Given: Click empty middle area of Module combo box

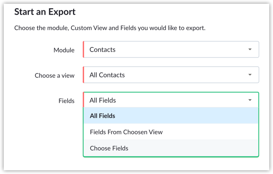Looking at the screenshot, I should tap(179, 50).
